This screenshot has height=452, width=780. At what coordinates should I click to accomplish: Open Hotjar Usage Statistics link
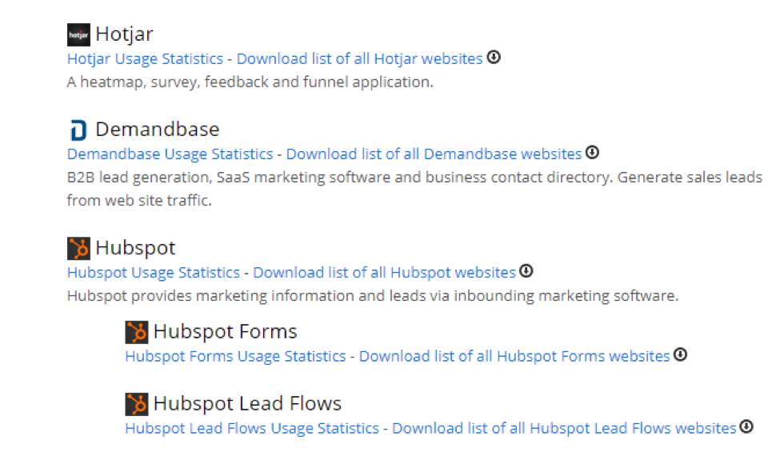click(145, 58)
